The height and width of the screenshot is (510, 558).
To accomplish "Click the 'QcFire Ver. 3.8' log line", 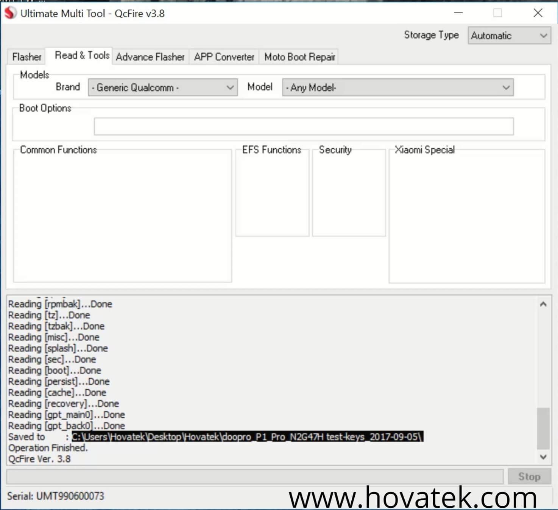I will (39, 459).
